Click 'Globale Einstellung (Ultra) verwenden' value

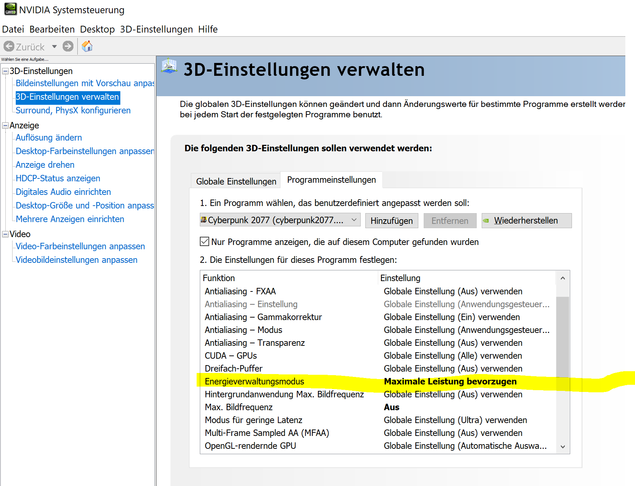(455, 420)
